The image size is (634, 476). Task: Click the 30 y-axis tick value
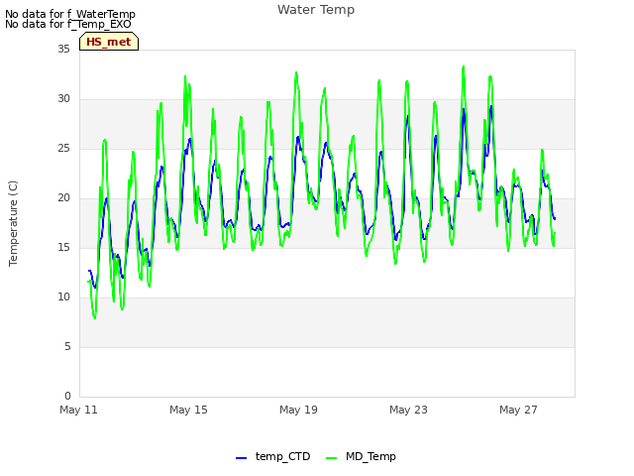pyautogui.click(x=63, y=98)
